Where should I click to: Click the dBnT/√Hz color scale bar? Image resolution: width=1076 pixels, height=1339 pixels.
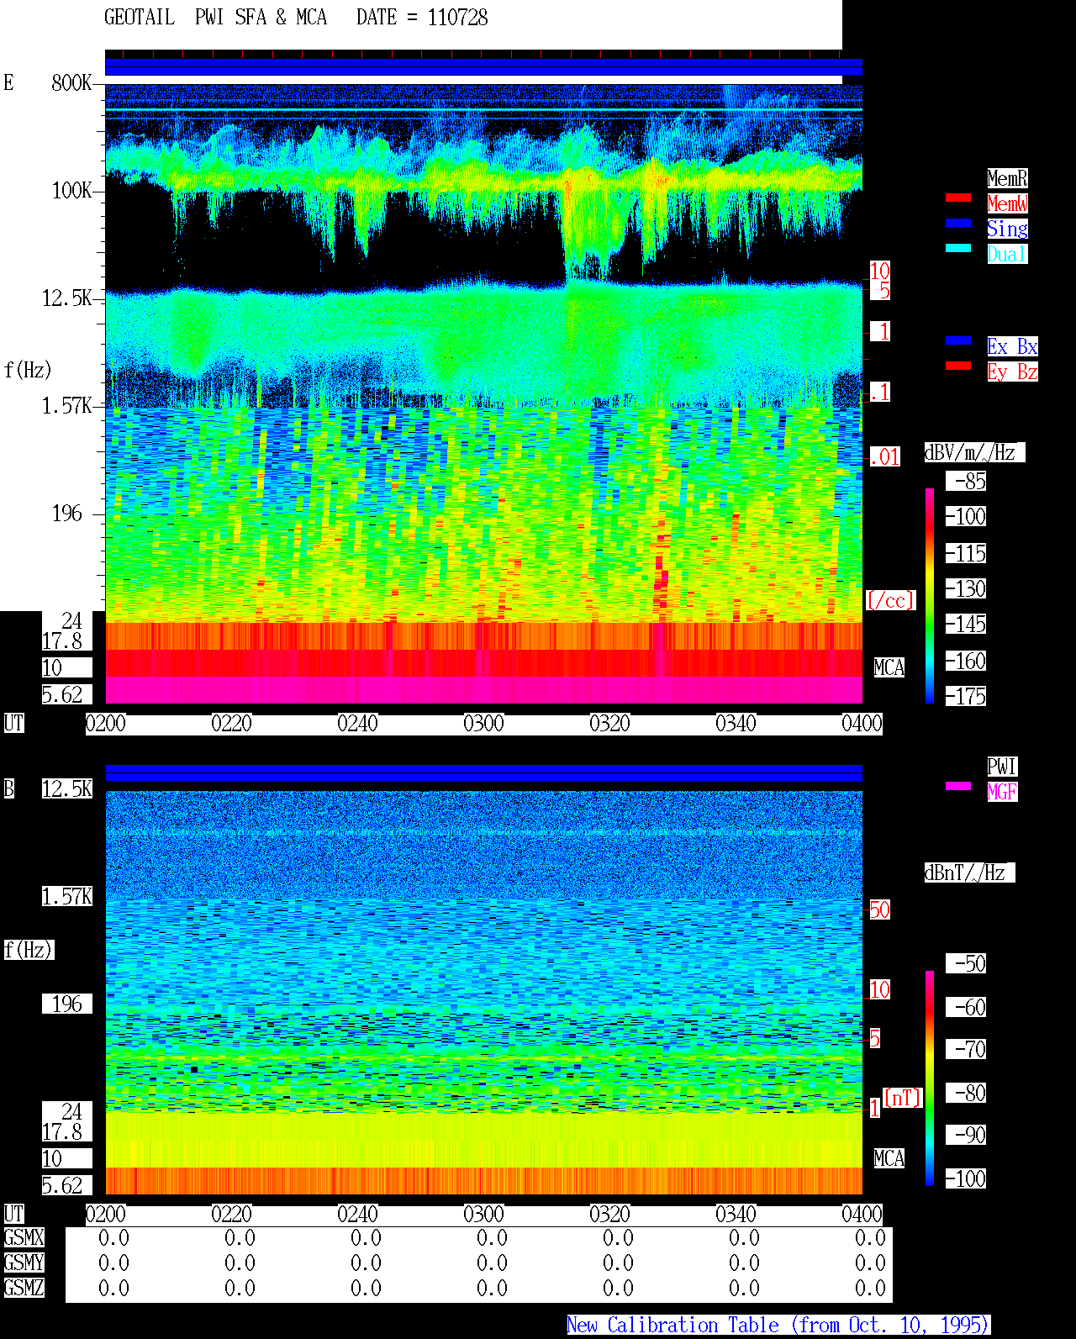[x=930, y=1078]
